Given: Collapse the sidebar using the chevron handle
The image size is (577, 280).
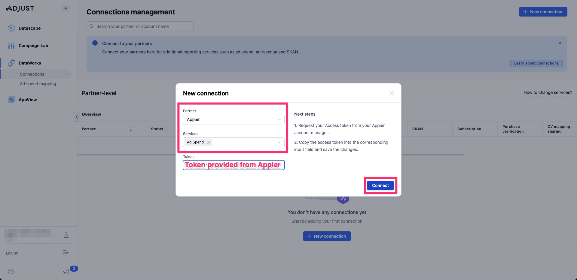Looking at the screenshot, I should pos(77,117).
